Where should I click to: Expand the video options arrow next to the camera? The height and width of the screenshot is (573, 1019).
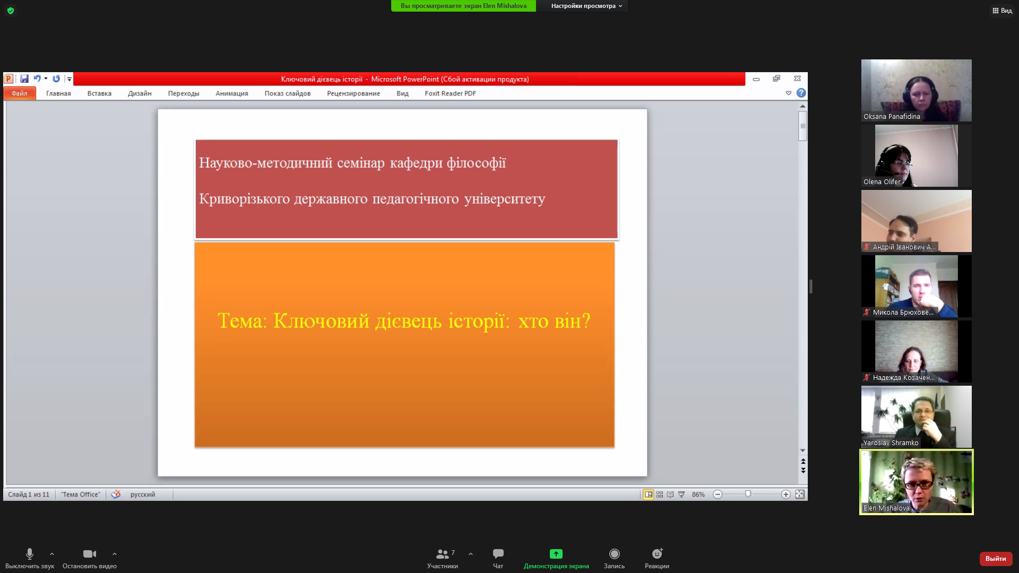tap(115, 554)
